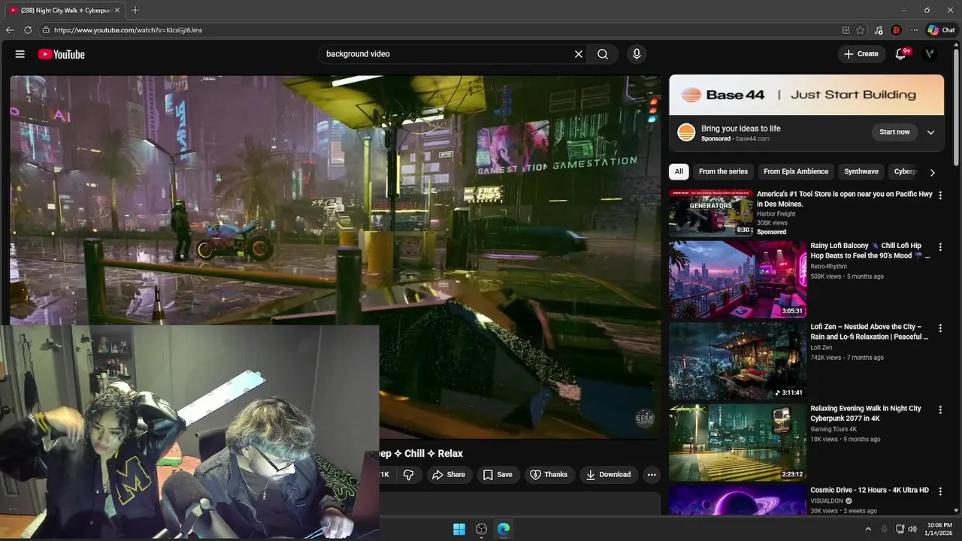Image resolution: width=962 pixels, height=541 pixels.
Task: Click Start now on Base44 ad
Action: [x=894, y=132]
